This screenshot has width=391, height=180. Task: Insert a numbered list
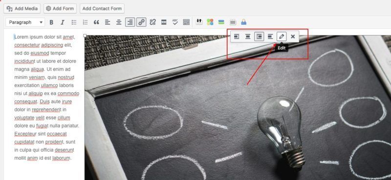[x=85, y=22]
